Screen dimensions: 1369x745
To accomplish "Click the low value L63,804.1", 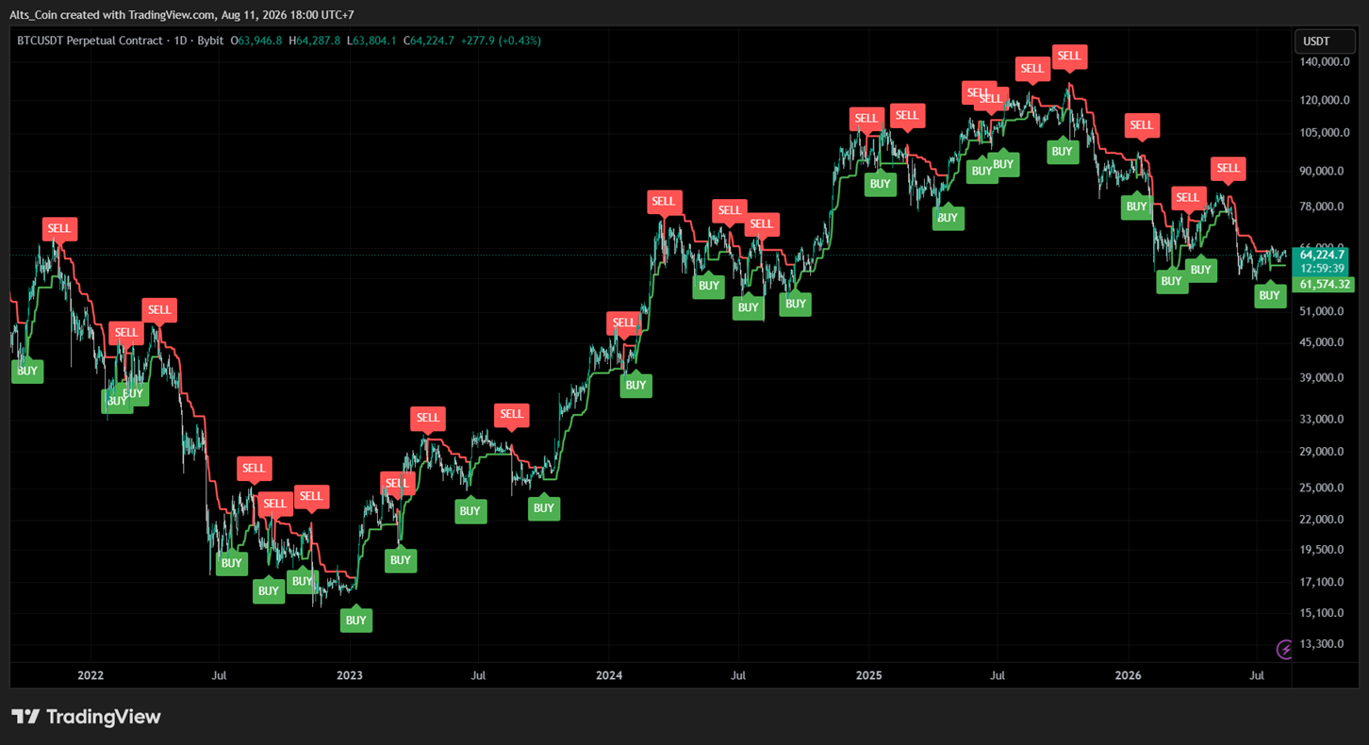I will (371, 41).
